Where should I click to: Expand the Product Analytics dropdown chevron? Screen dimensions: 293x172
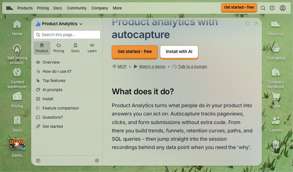81,24
